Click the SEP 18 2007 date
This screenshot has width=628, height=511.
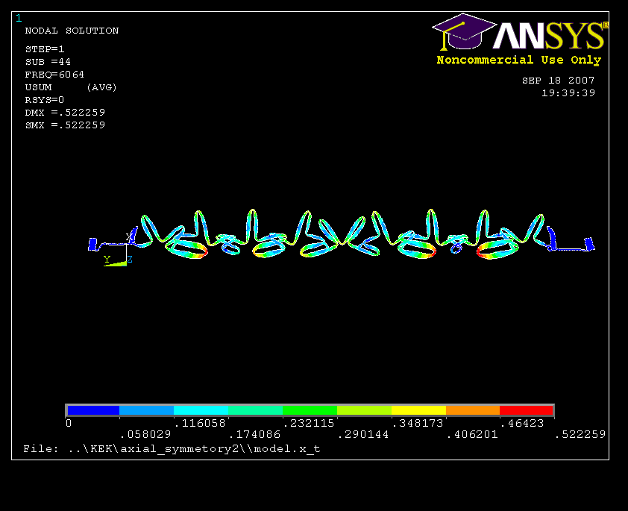pos(559,81)
